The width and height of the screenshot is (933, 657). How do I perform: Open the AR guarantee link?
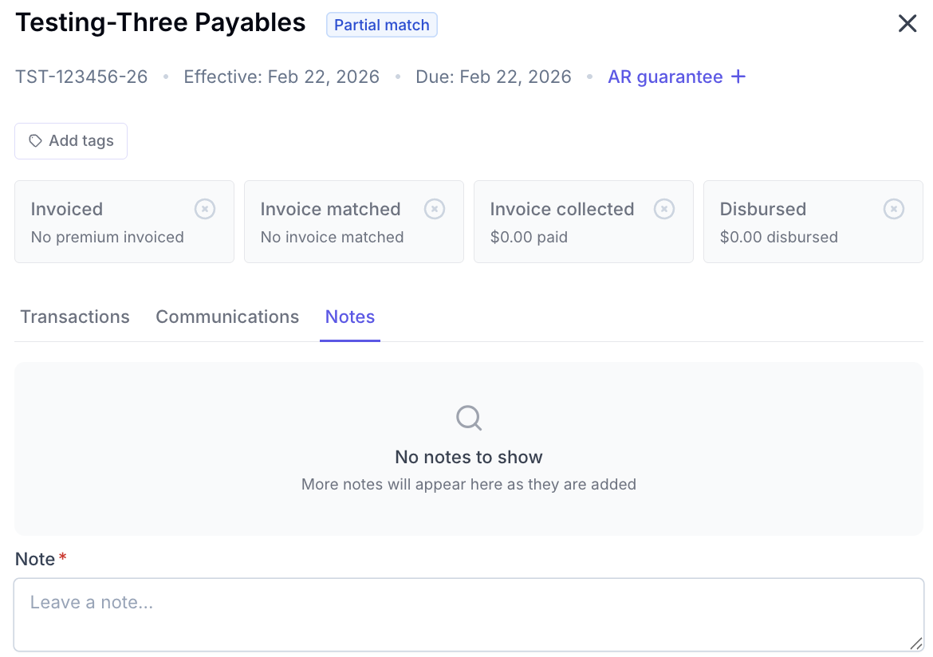[665, 77]
